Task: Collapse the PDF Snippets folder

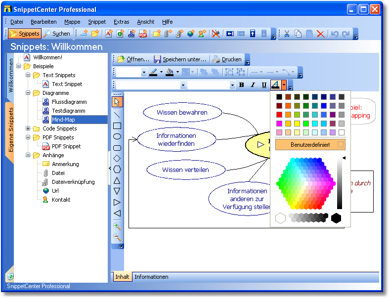Action: [x=28, y=137]
